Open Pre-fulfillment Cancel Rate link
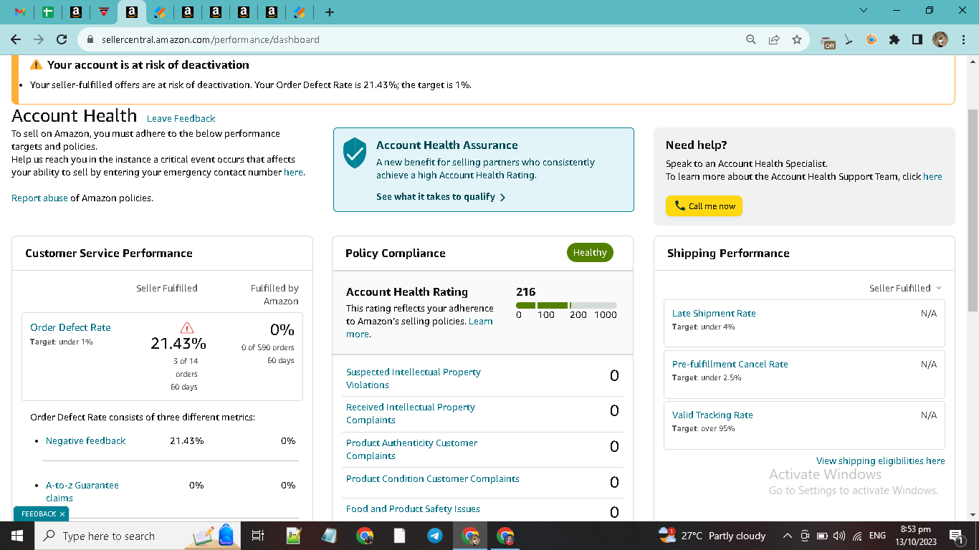The image size is (979, 550). (730, 364)
